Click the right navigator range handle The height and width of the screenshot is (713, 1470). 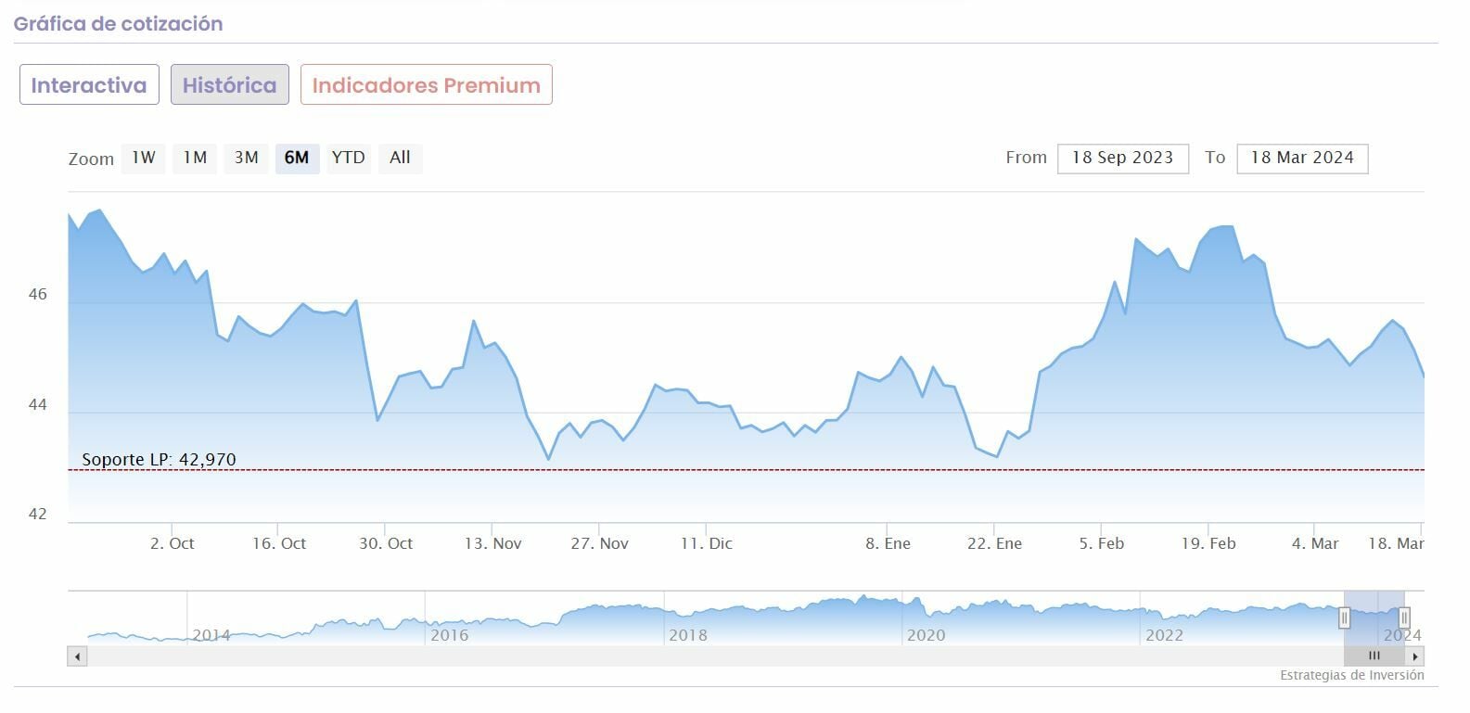pos(1404,618)
